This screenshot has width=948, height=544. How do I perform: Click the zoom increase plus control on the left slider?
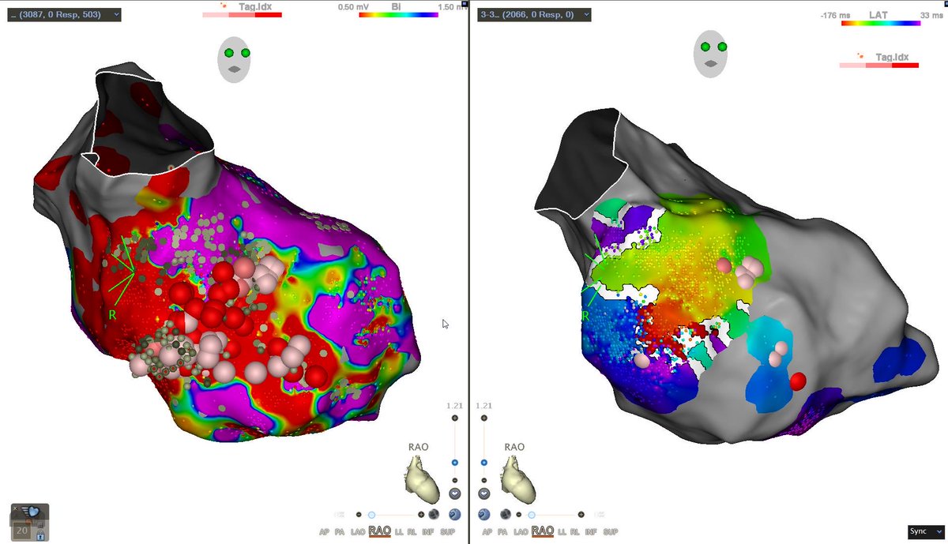[x=455, y=418]
